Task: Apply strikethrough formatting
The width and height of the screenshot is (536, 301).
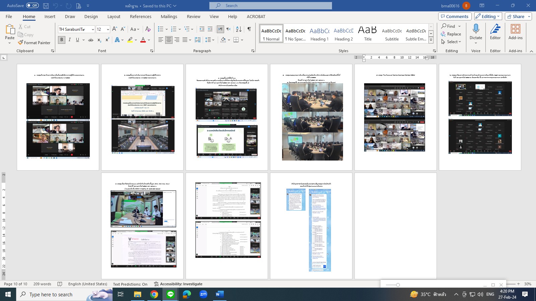Action: 90,40
